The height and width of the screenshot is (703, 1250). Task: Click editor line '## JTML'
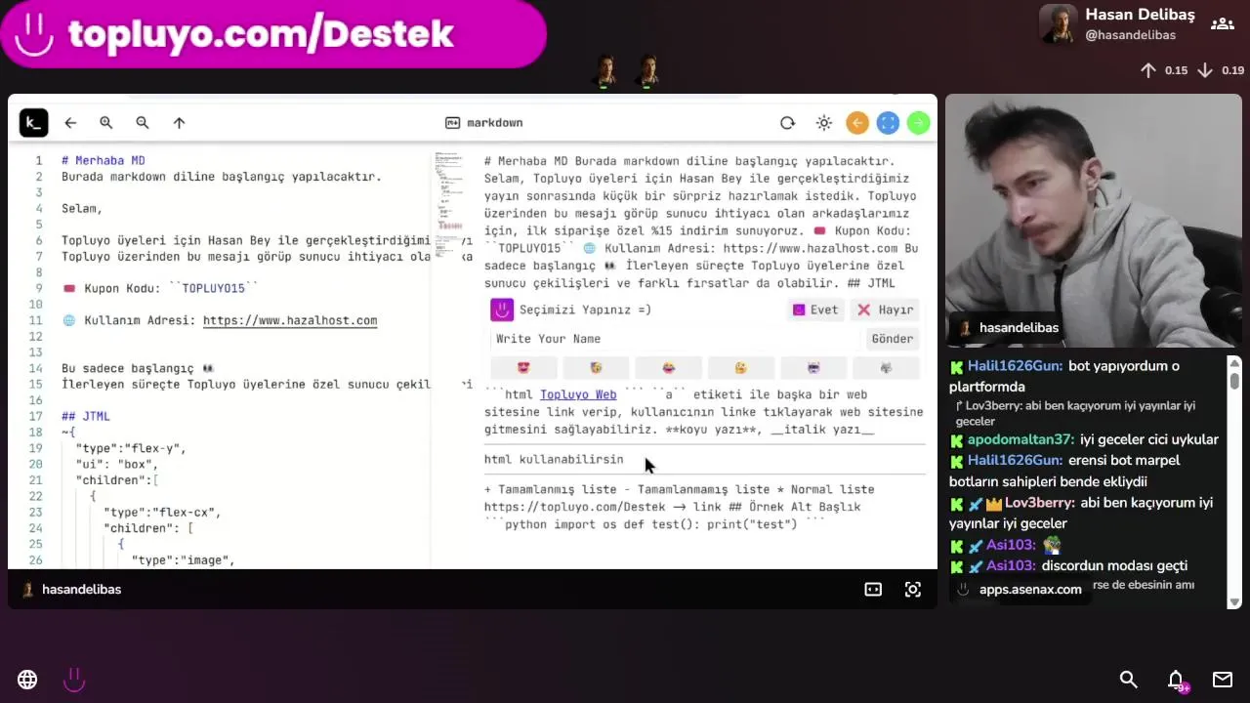[86, 416]
